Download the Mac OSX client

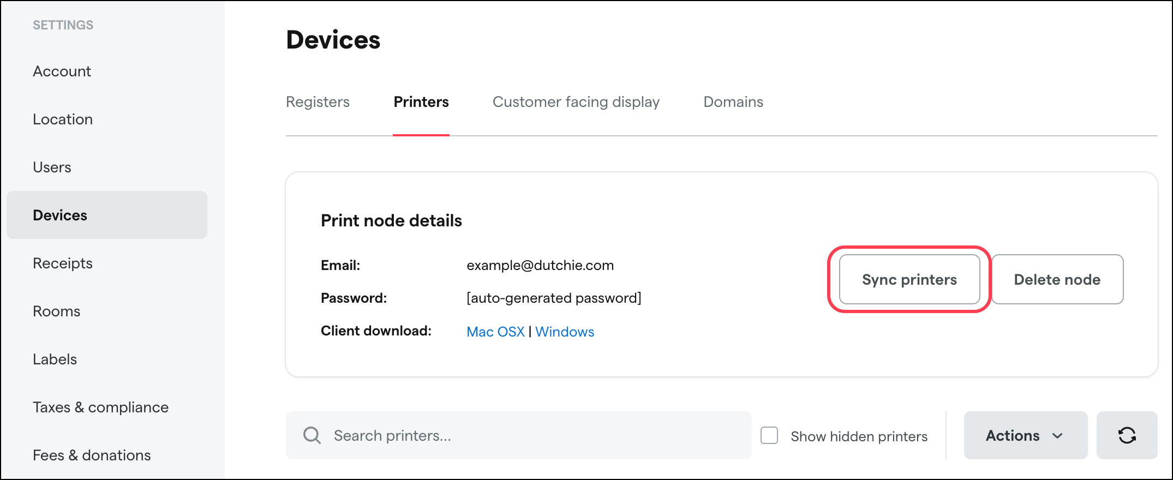495,332
